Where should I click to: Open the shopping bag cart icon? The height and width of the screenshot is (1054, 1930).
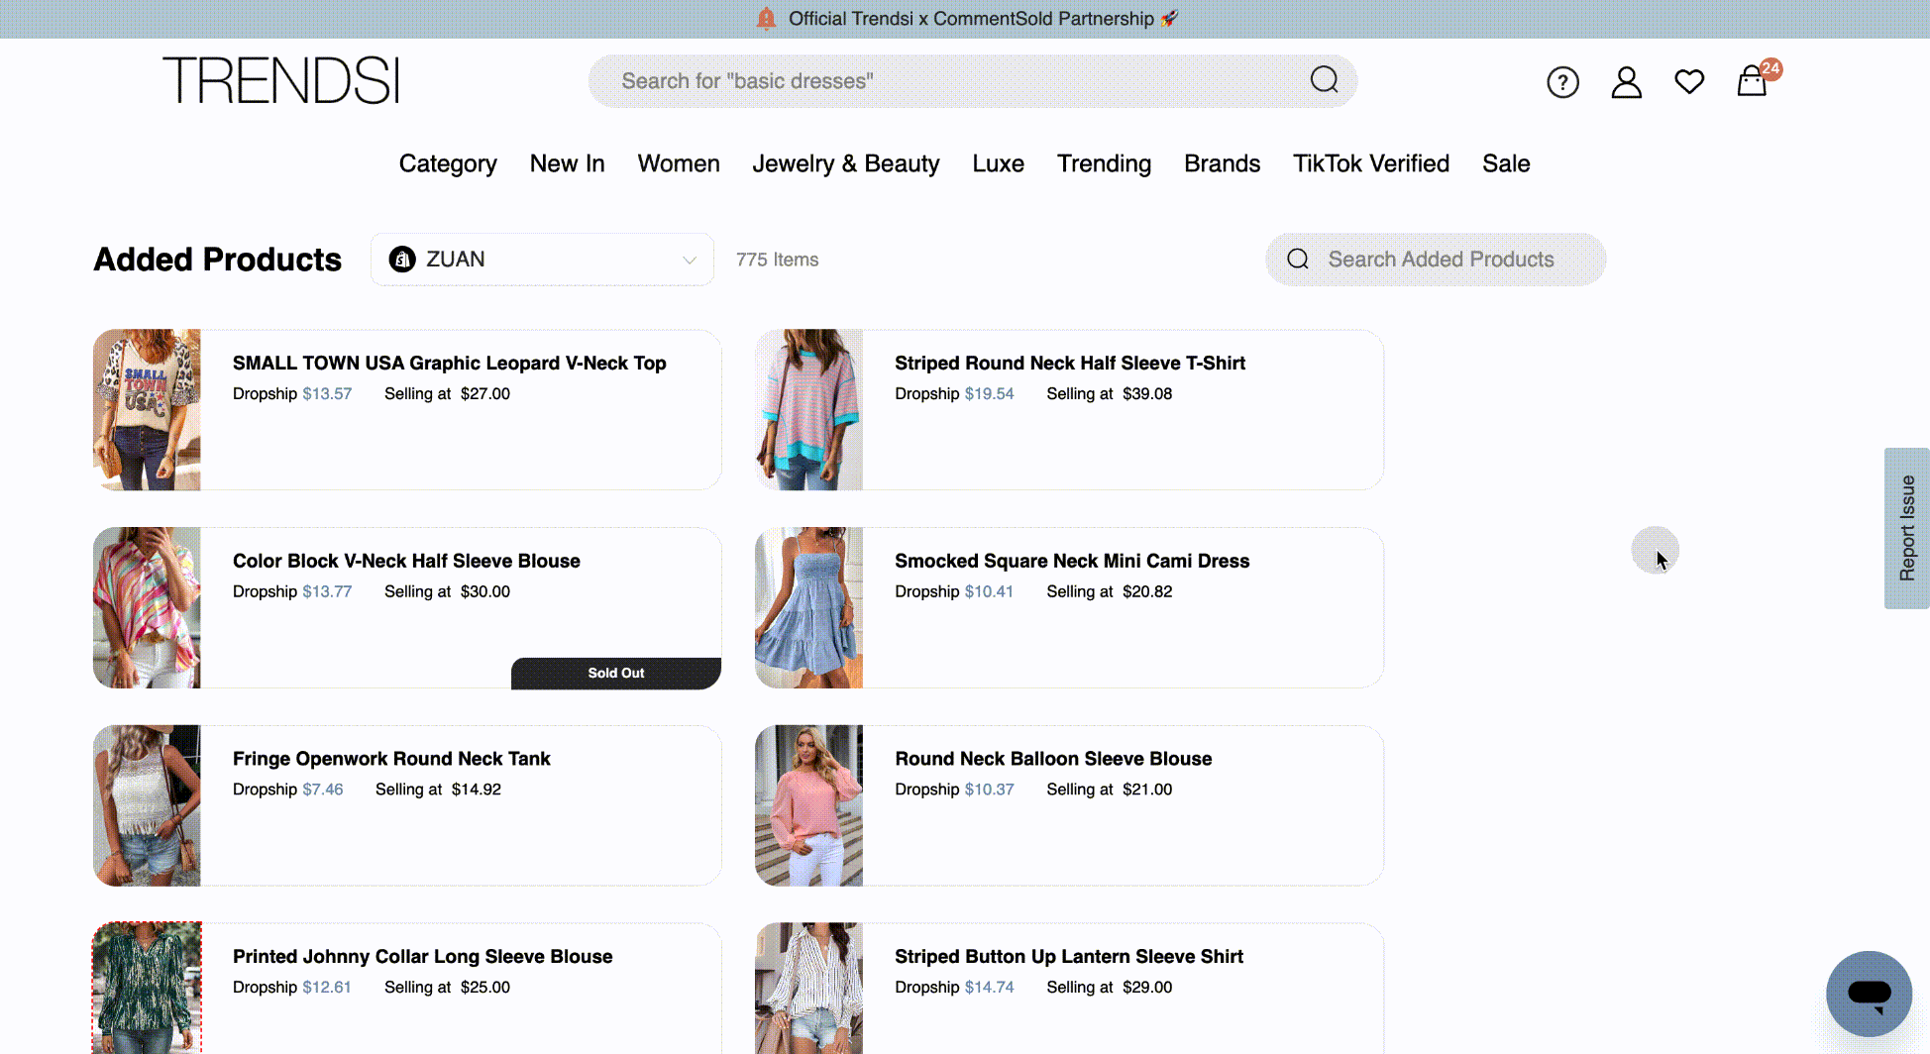click(1753, 80)
